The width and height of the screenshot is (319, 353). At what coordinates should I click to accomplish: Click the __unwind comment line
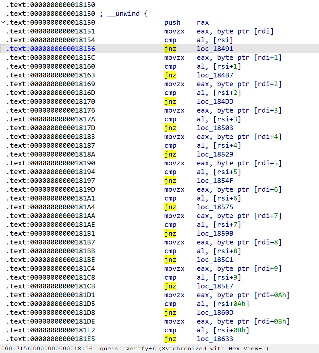(x=124, y=14)
